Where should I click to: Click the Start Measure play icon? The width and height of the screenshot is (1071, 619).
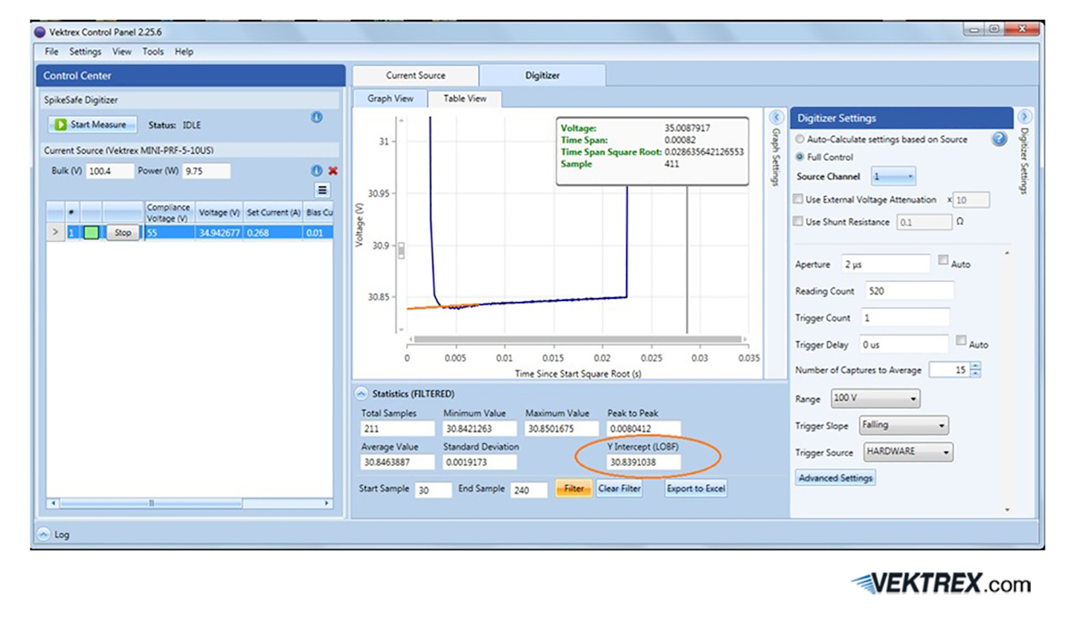(x=61, y=125)
